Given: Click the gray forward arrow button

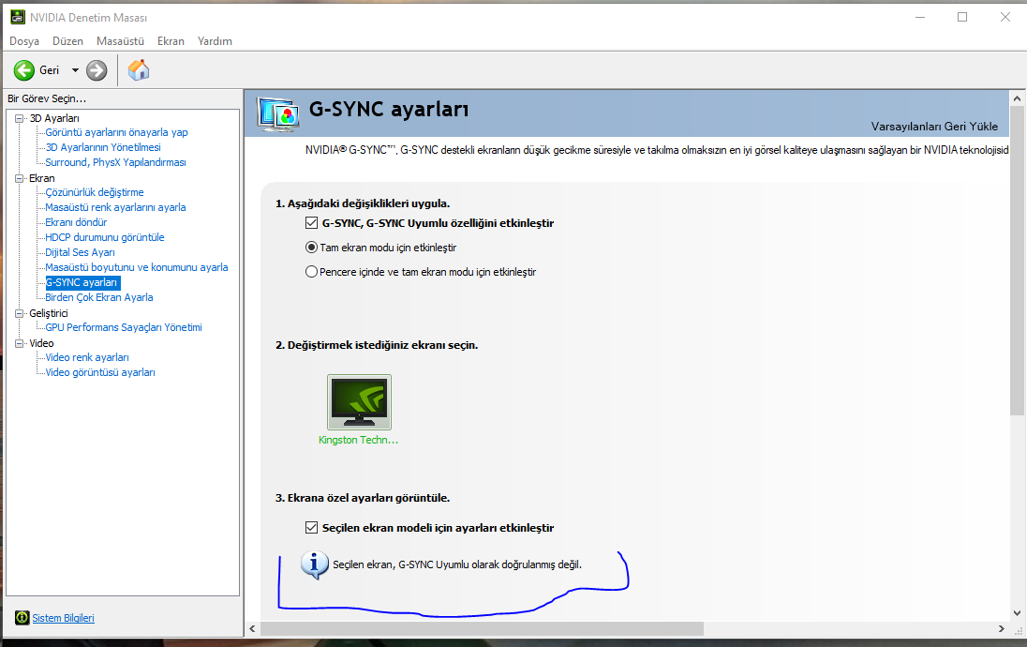Looking at the screenshot, I should coord(97,70).
